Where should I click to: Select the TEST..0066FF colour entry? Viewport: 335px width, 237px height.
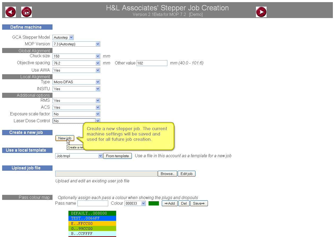pyautogui.click(x=92, y=218)
